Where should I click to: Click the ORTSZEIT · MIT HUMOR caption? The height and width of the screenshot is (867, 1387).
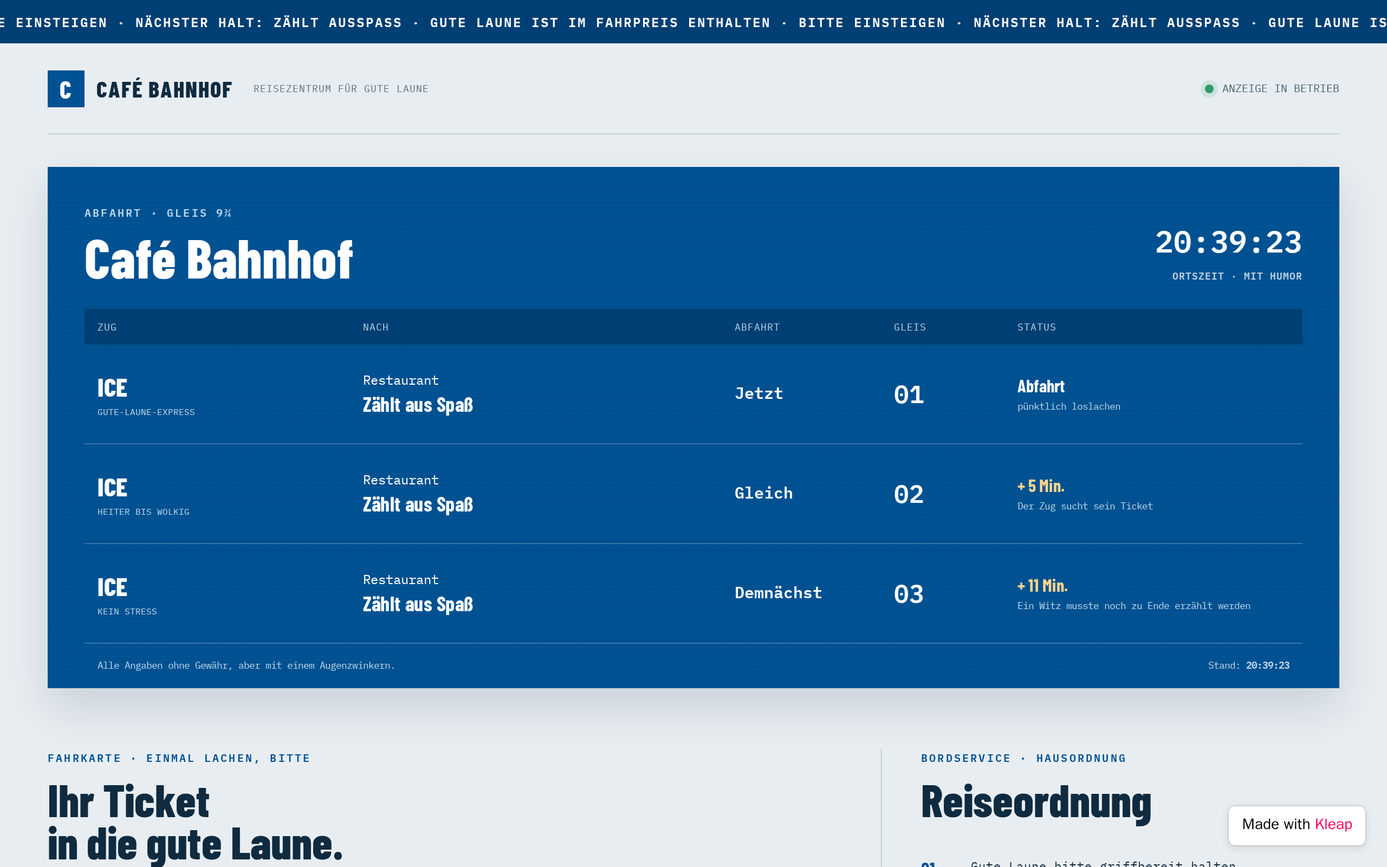tap(1237, 276)
